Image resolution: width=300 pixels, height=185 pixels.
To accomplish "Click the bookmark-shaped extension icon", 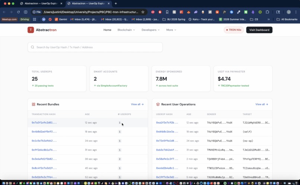I will [167, 12].
